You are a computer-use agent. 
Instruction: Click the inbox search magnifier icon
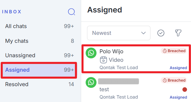point(71,12)
